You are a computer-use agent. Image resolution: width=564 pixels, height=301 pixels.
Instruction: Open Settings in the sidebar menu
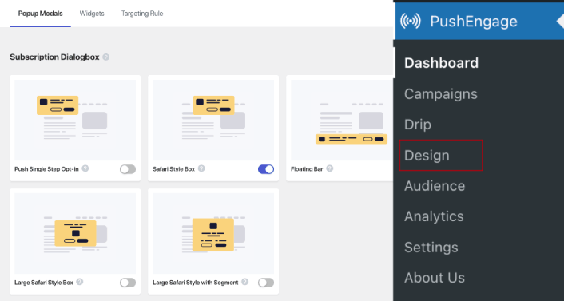[431, 247]
